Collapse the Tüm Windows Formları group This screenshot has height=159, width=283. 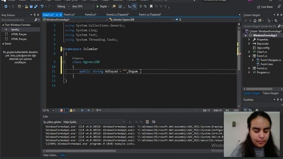[3, 25]
